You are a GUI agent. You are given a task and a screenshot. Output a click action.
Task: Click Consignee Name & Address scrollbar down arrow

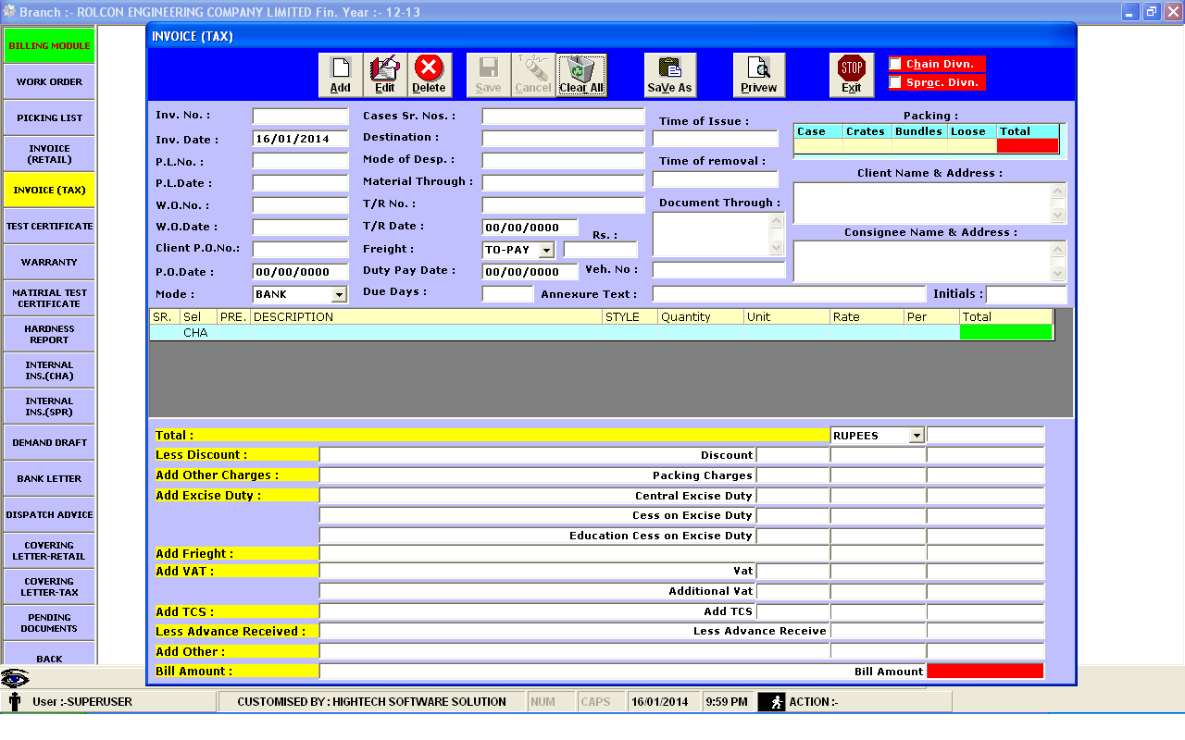(x=1058, y=274)
